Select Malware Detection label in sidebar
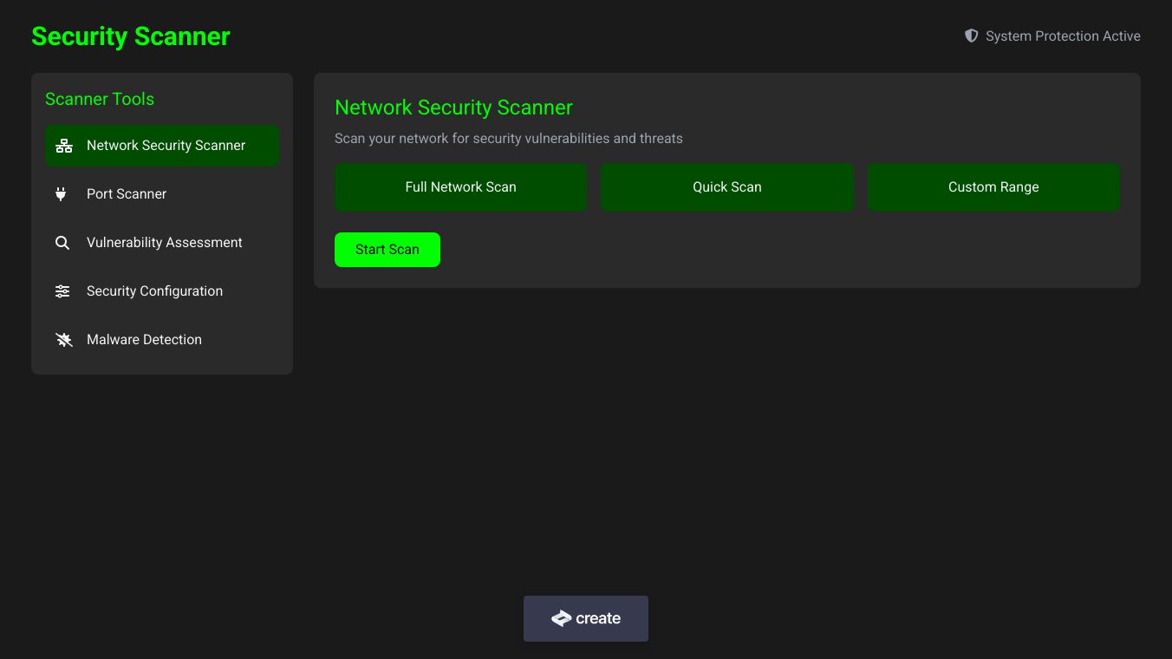This screenshot has height=659, width=1172. (x=144, y=340)
